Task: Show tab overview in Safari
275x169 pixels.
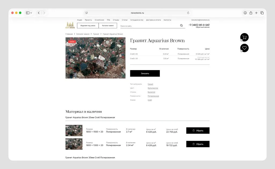Action: [262, 13]
